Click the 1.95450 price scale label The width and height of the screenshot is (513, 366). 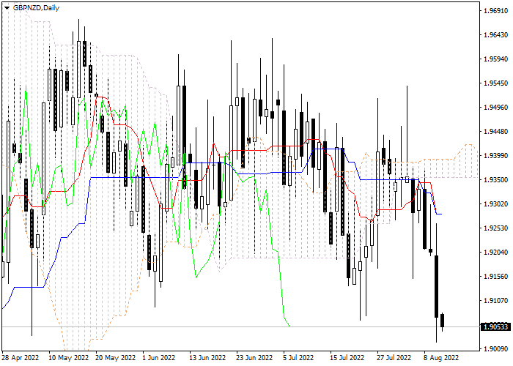(496, 83)
